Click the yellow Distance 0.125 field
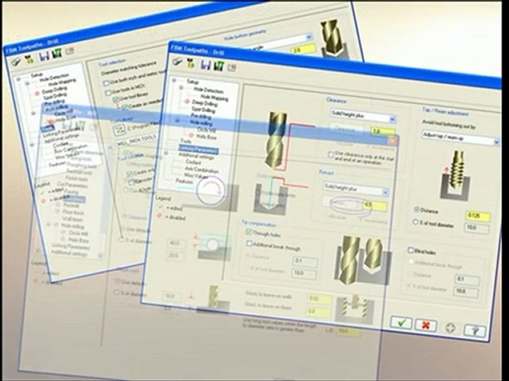This screenshot has width=509, height=381. (x=478, y=216)
